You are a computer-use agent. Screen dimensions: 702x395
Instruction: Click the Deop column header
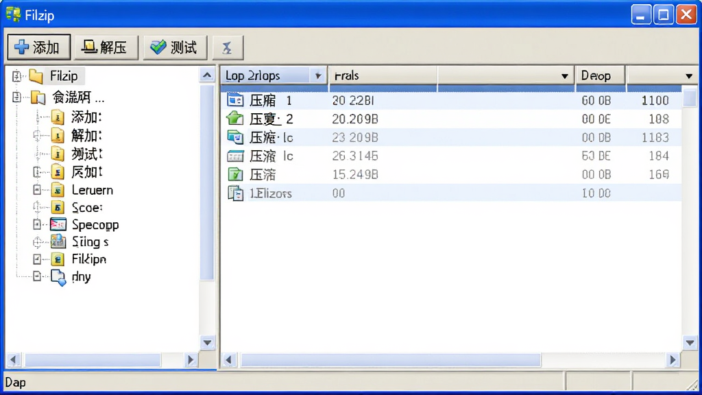[600, 75]
